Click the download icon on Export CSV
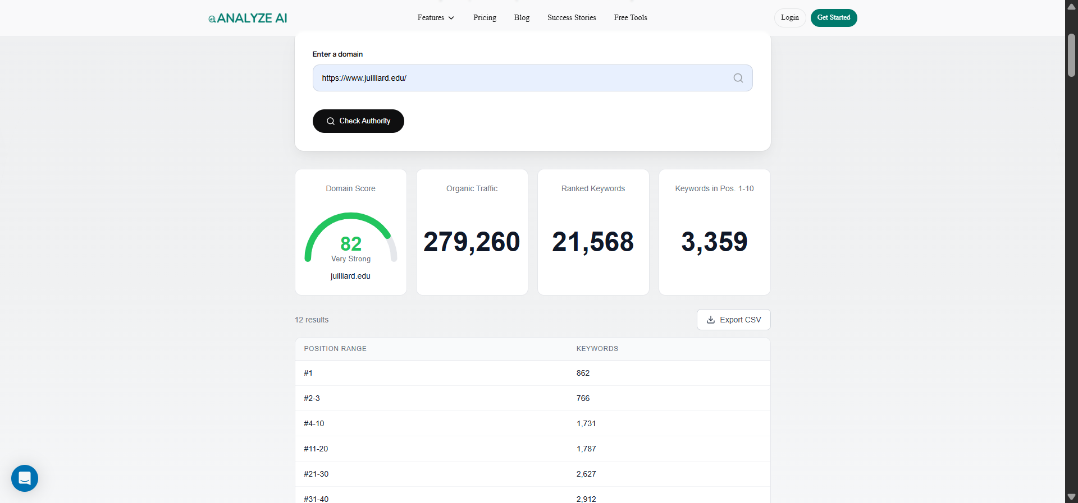The height and width of the screenshot is (503, 1078). (711, 320)
